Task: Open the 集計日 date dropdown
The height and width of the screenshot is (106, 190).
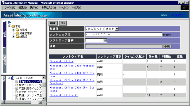Action: click(x=117, y=29)
